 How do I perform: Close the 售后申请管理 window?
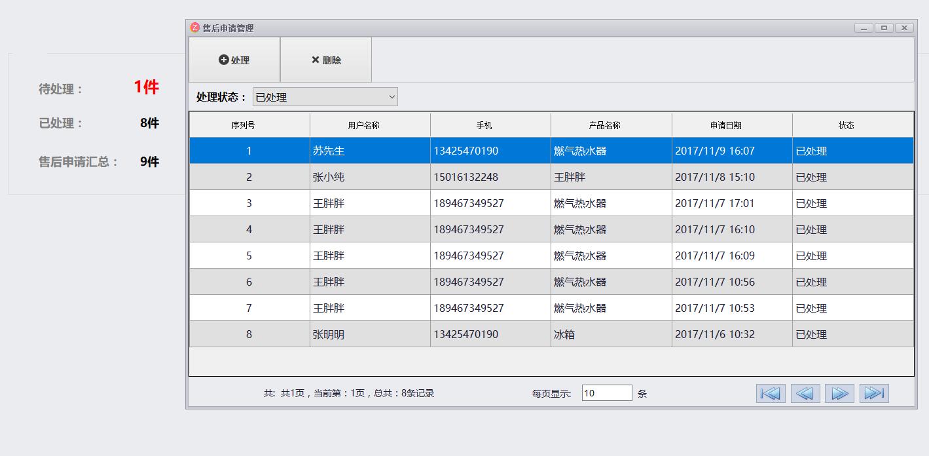click(x=904, y=28)
